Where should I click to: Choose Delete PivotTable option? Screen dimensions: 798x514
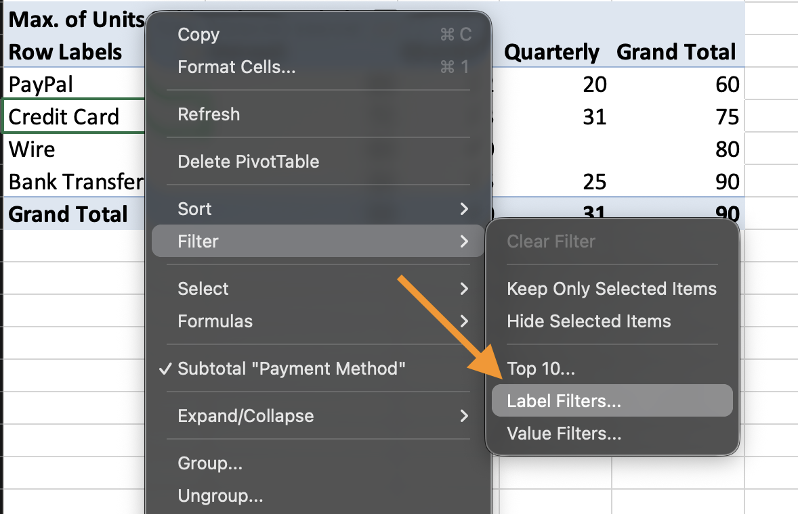click(248, 162)
